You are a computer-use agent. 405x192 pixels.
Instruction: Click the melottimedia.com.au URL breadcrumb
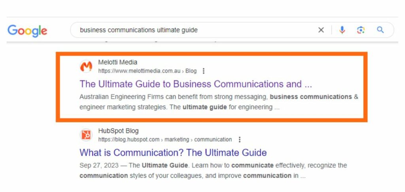tap(139, 71)
